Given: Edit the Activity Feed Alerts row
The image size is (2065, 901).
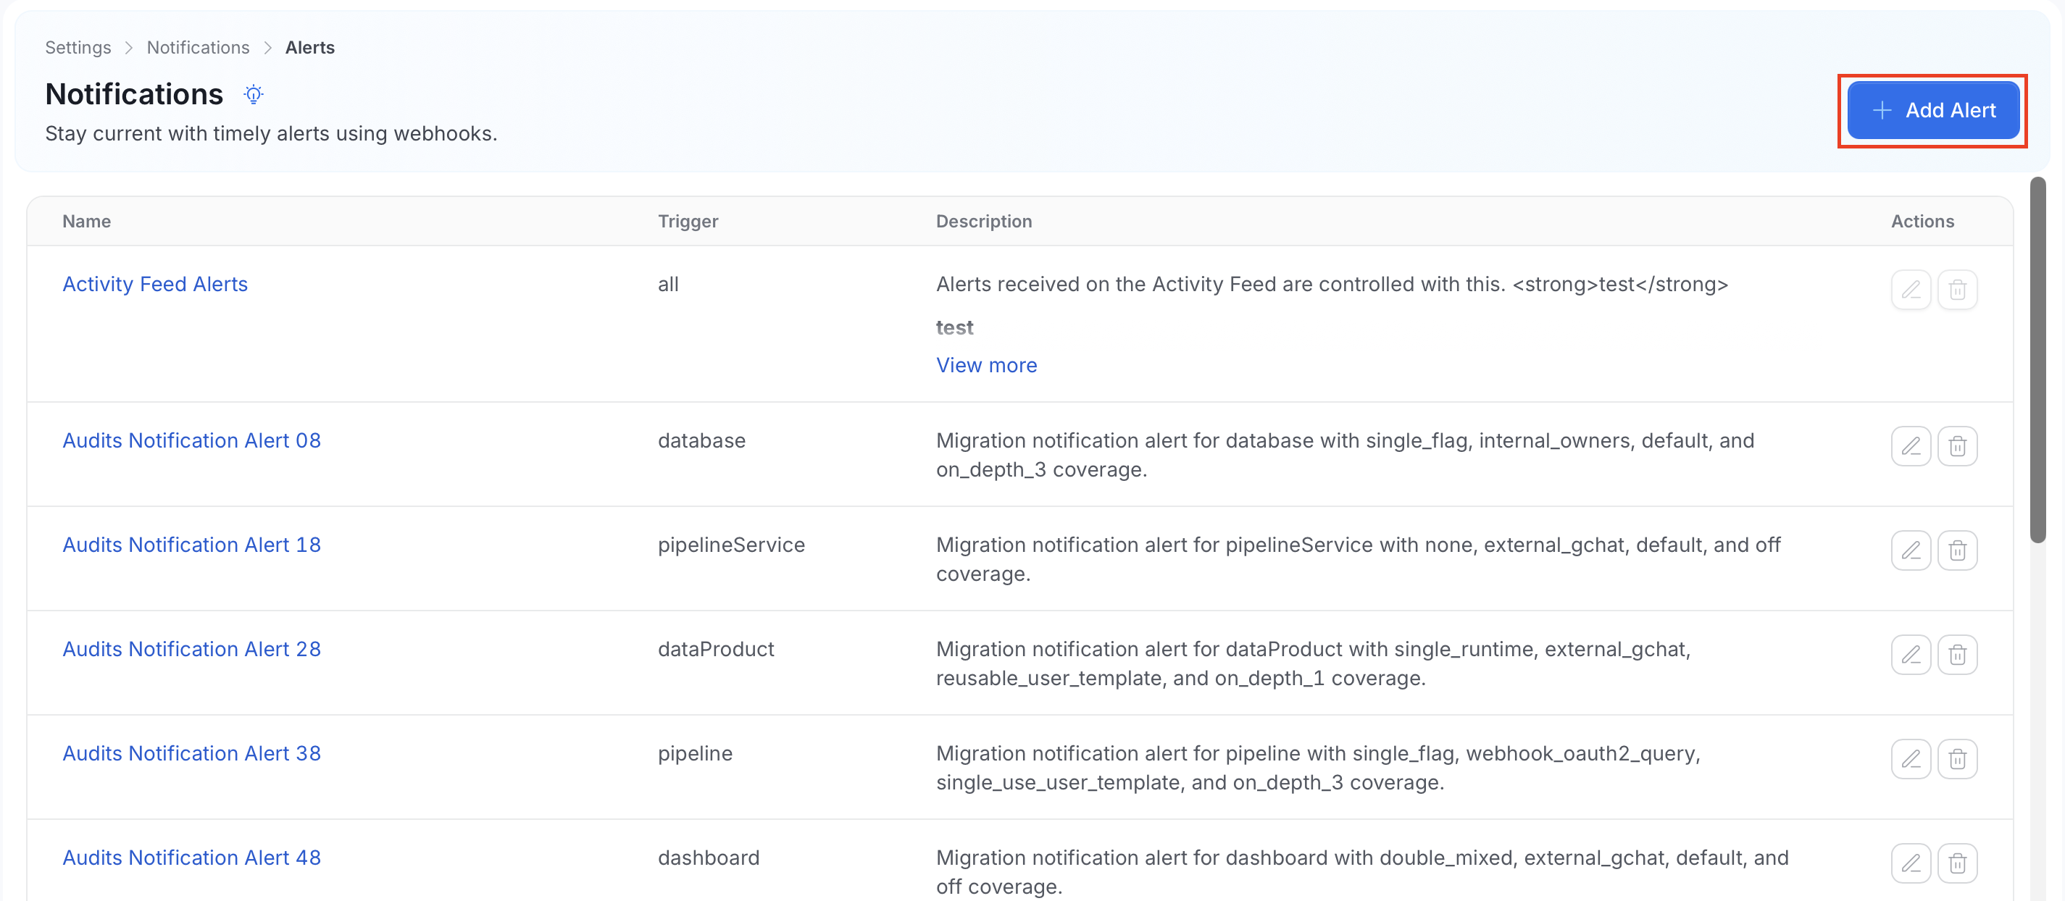Looking at the screenshot, I should coord(1910,290).
